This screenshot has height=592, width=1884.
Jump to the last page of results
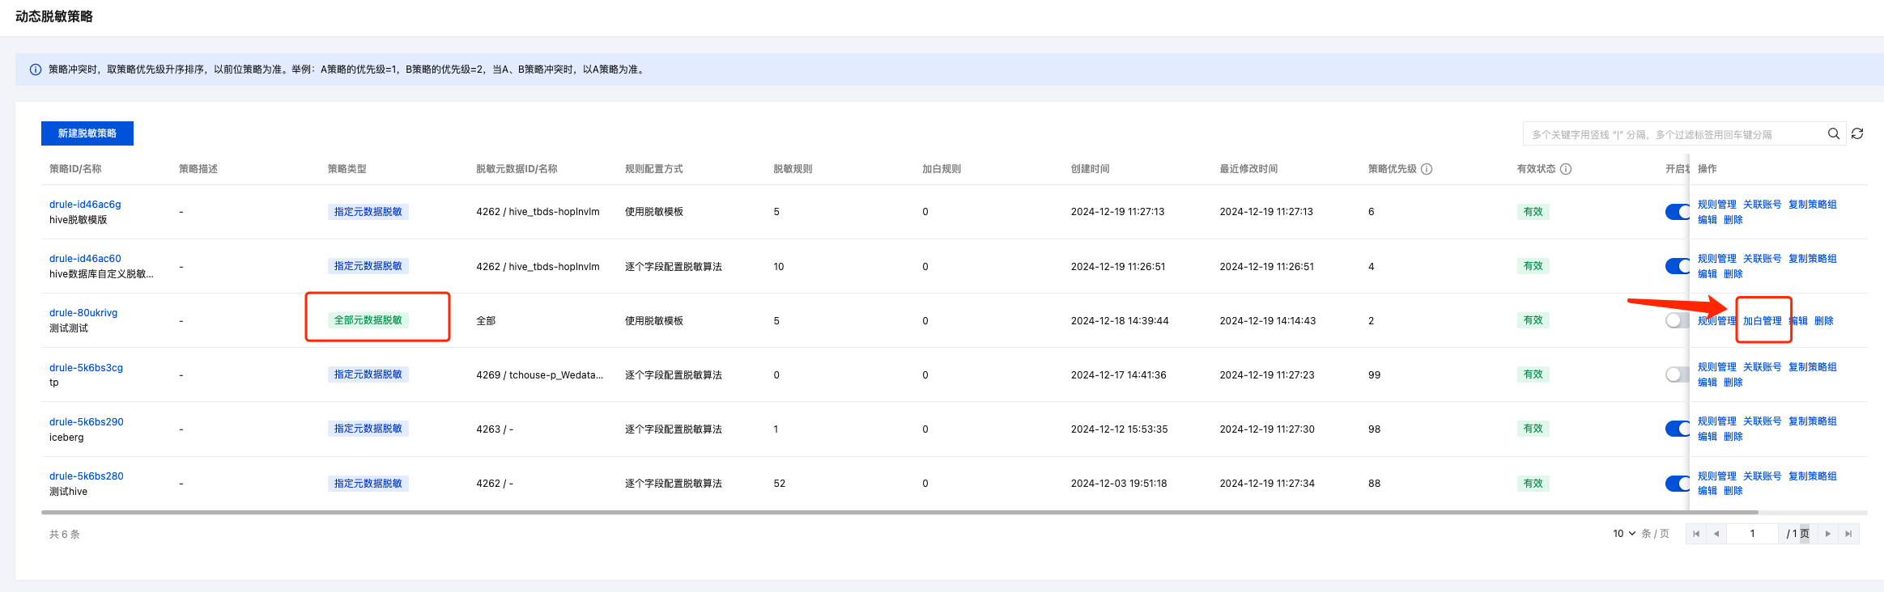coord(1848,534)
